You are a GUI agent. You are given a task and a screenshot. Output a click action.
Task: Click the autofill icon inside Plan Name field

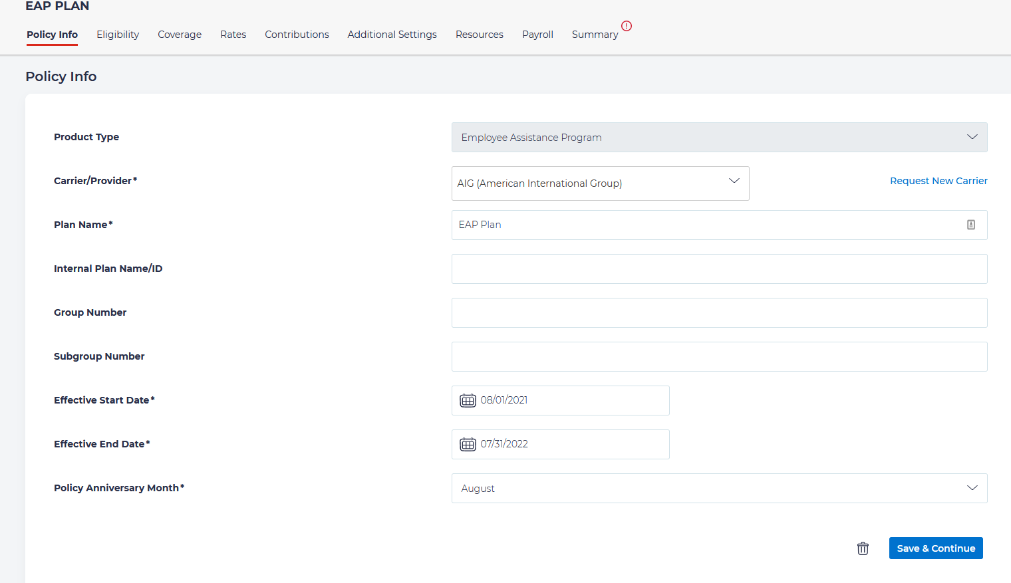[970, 225]
